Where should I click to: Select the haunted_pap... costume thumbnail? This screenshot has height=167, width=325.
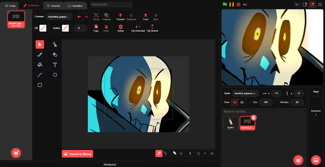pos(16,19)
